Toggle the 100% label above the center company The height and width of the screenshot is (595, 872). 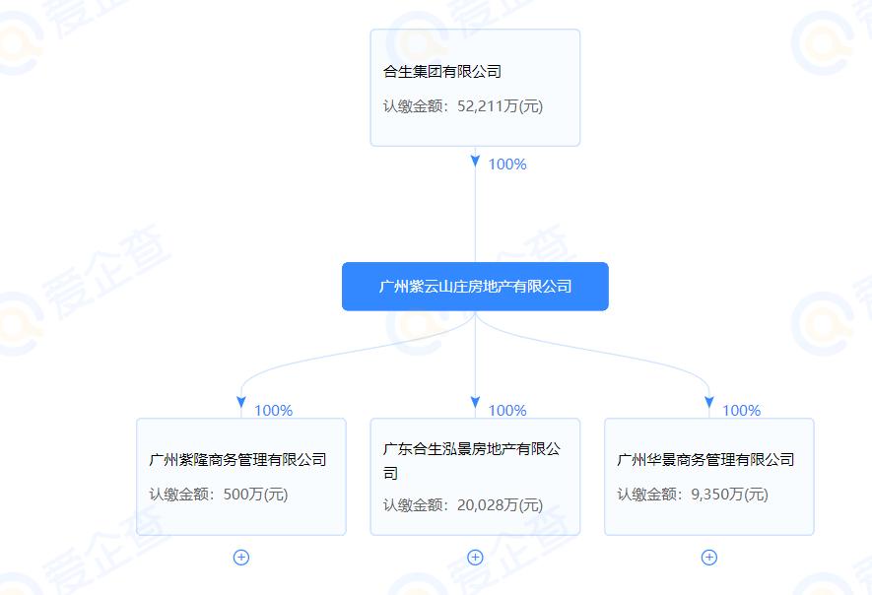pyautogui.click(x=505, y=165)
